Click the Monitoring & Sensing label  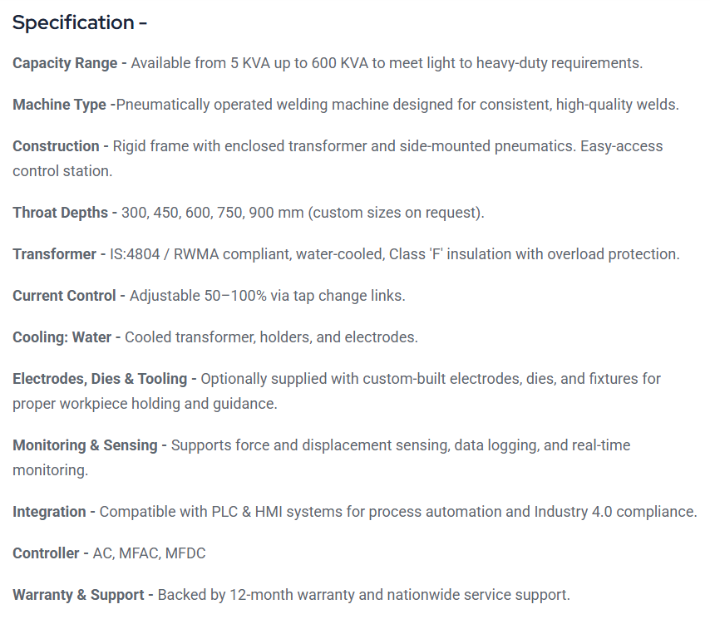85,445
